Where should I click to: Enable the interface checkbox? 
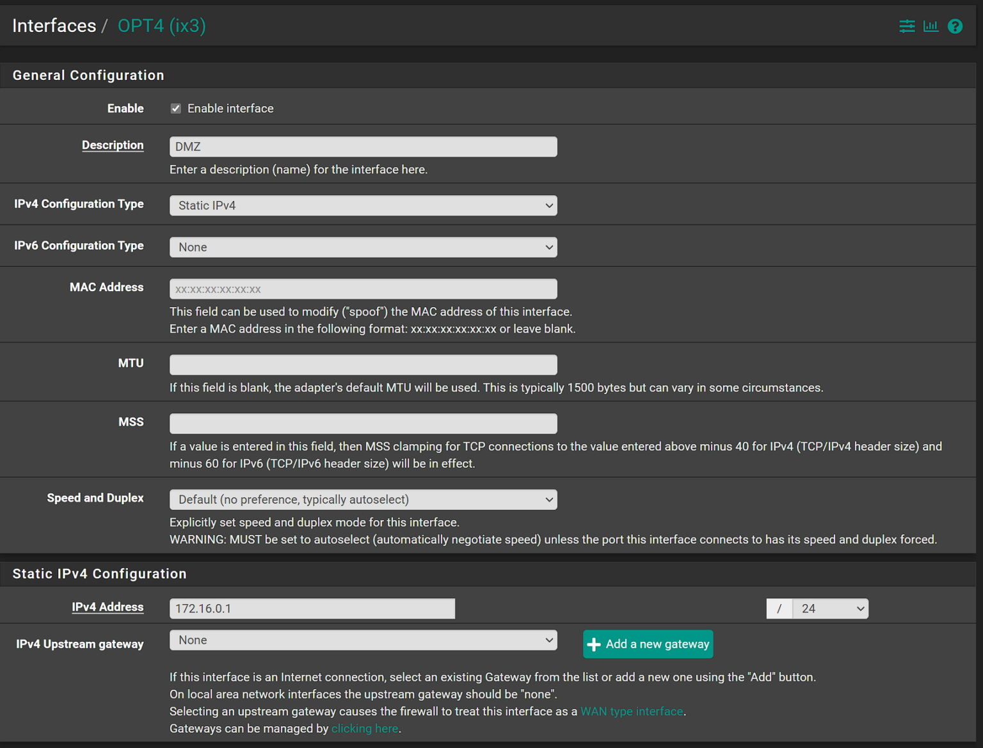(175, 108)
